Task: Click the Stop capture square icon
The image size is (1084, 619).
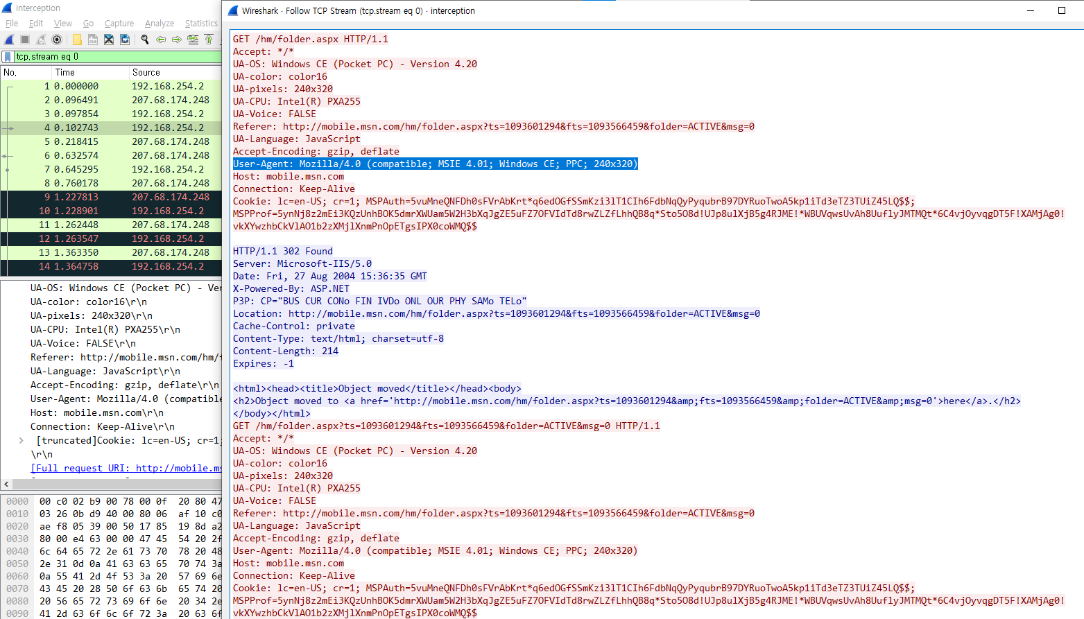Action: click(x=25, y=40)
